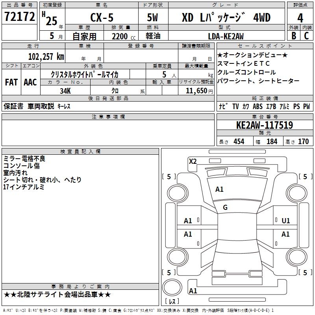Click width value 184
Screen dimensions: 315x315
272,141
